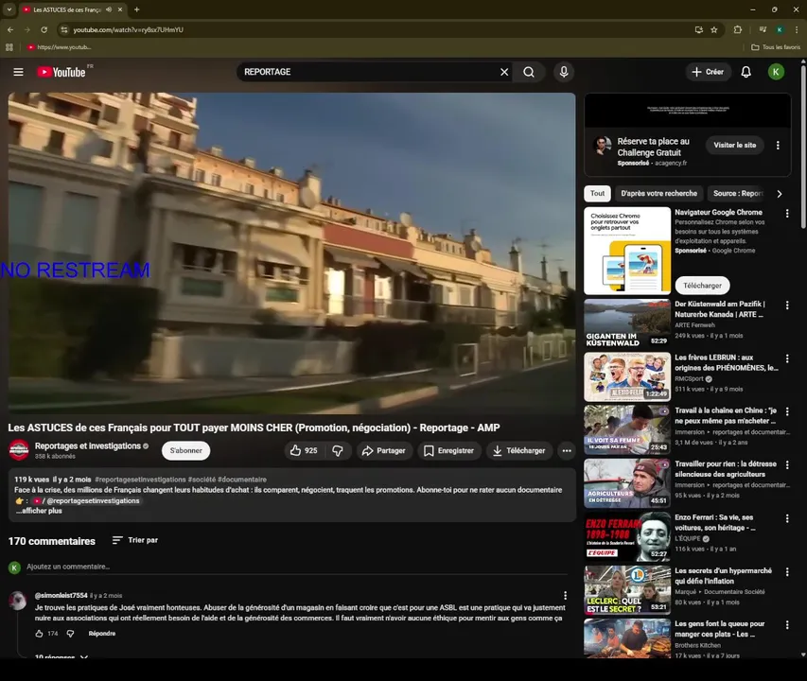The width and height of the screenshot is (807, 681).
Task: Subscribe with the S'abonner button
Action: (x=185, y=450)
